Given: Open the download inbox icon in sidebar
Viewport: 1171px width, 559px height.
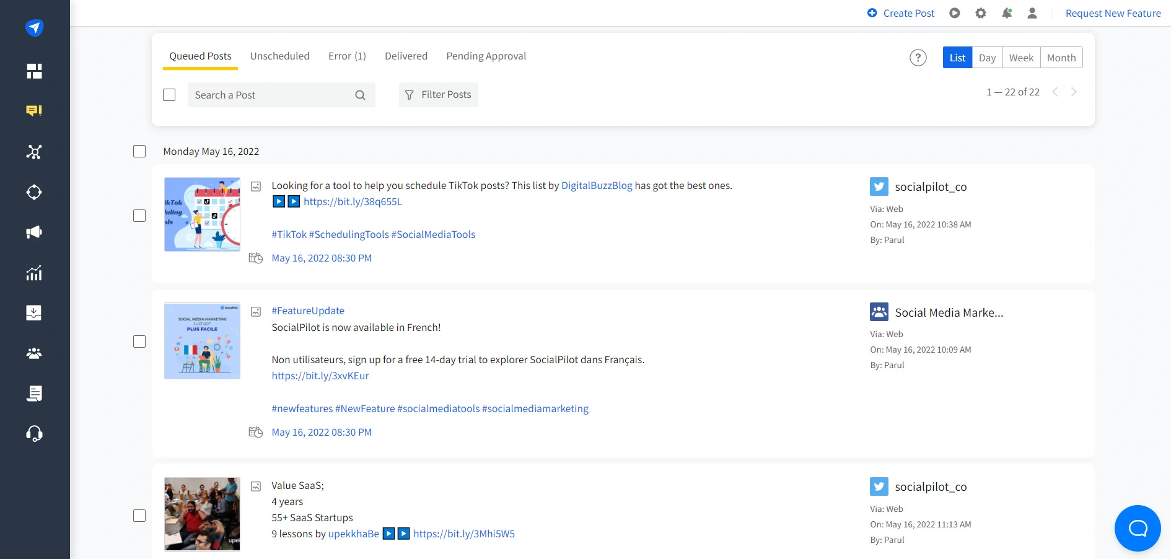Looking at the screenshot, I should tap(34, 312).
